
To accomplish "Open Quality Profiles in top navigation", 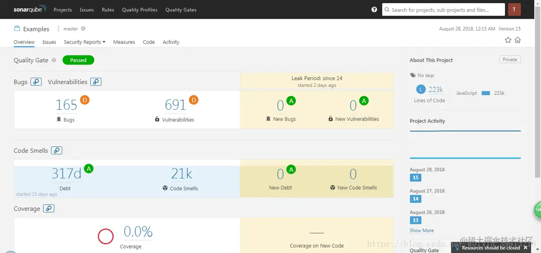I will (140, 10).
